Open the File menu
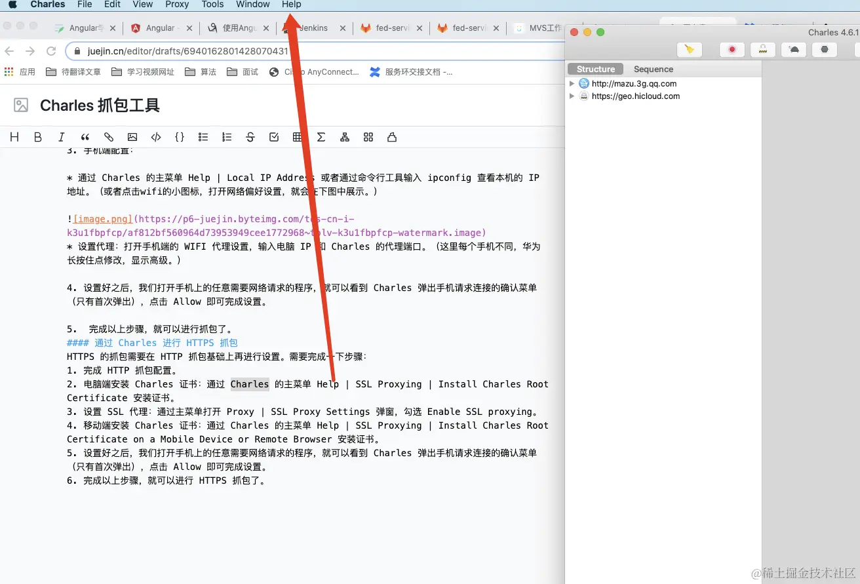 (85, 5)
